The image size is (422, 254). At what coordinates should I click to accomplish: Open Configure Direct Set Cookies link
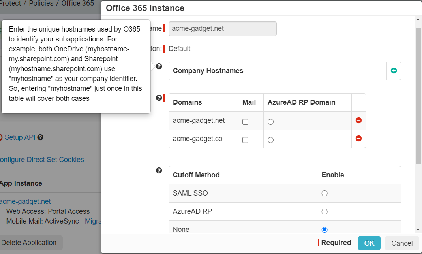42,160
